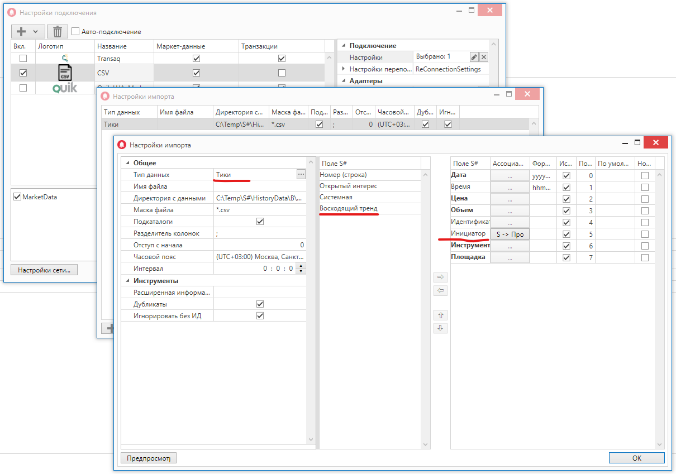Click the ellipsis button next to Тики
Image resolution: width=676 pixels, height=474 pixels.
click(301, 175)
